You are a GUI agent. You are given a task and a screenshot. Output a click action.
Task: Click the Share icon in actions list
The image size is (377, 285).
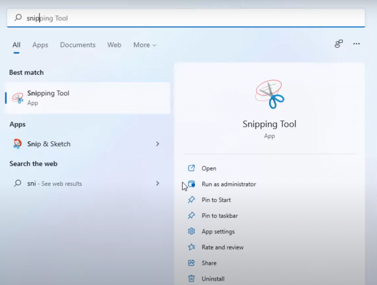coord(191,263)
